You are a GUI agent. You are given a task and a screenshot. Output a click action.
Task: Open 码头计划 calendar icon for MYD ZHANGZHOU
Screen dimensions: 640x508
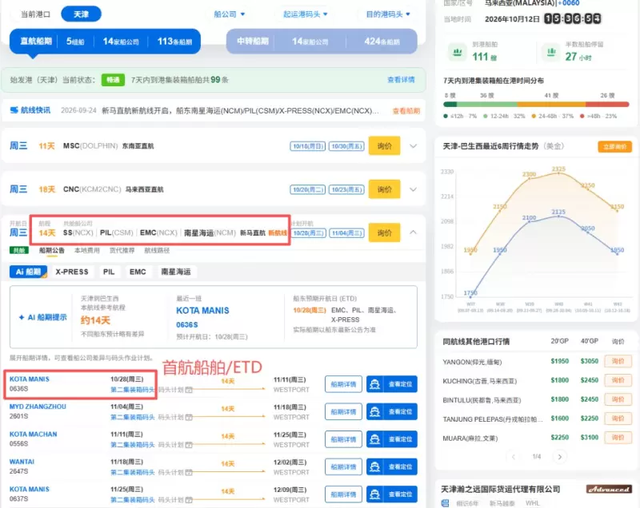(189, 417)
